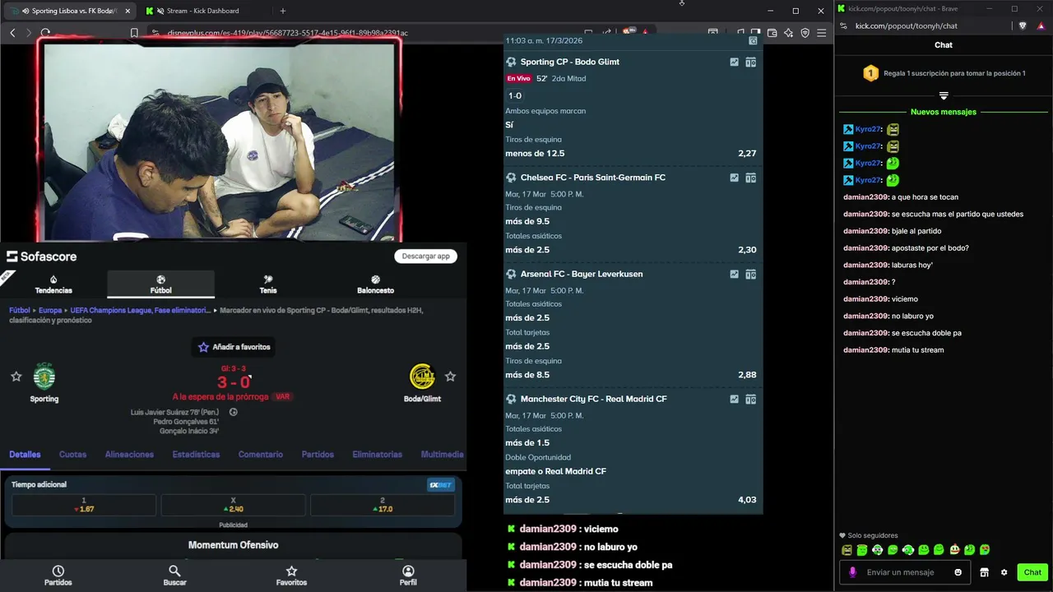The width and height of the screenshot is (1053, 592).
Task: Open Perfil in Sofascore bottom navigation
Action: point(408,576)
